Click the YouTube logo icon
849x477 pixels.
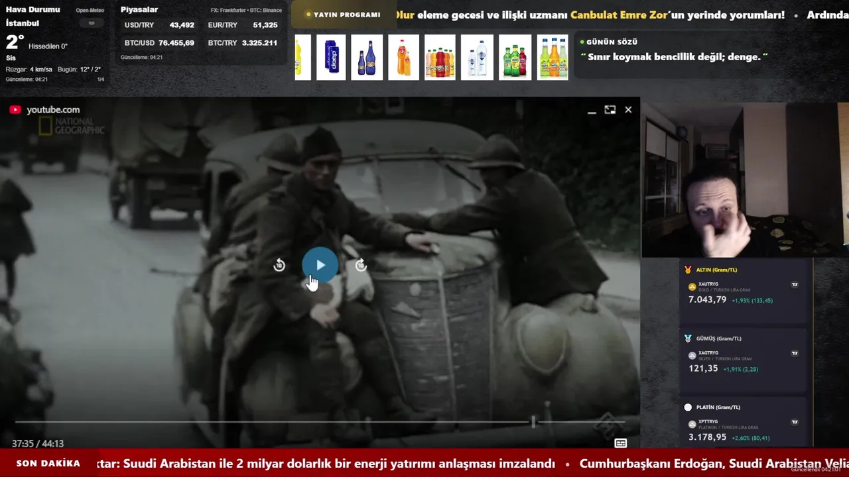[15, 110]
